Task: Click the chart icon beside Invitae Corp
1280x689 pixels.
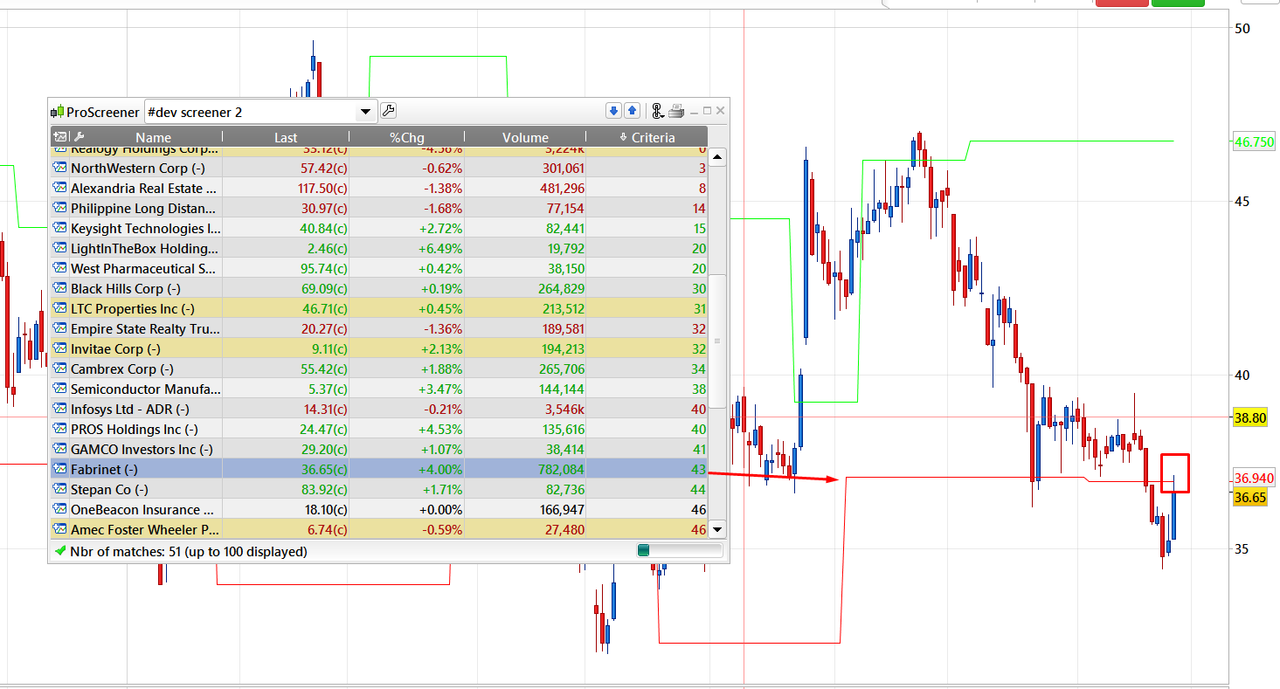Action: click(x=60, y=349)
